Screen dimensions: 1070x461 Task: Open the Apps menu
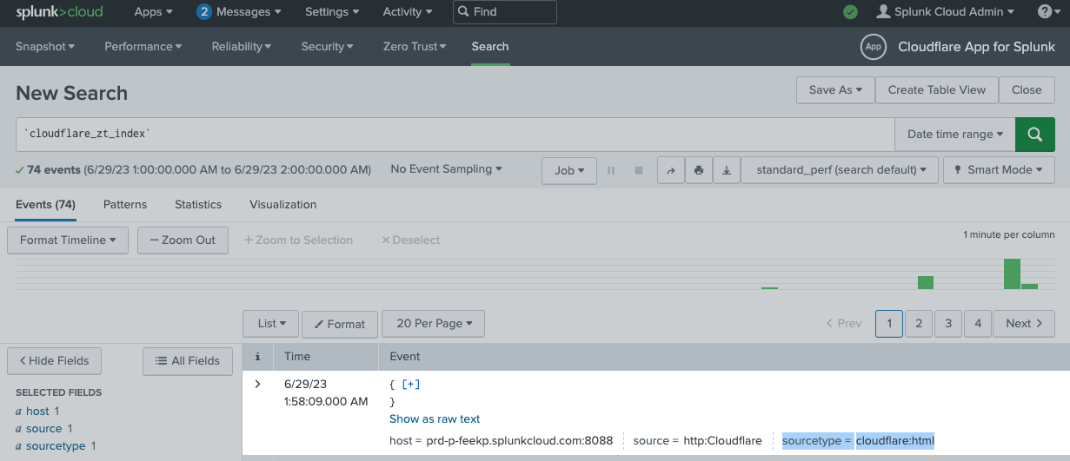(x=154, y=12)
